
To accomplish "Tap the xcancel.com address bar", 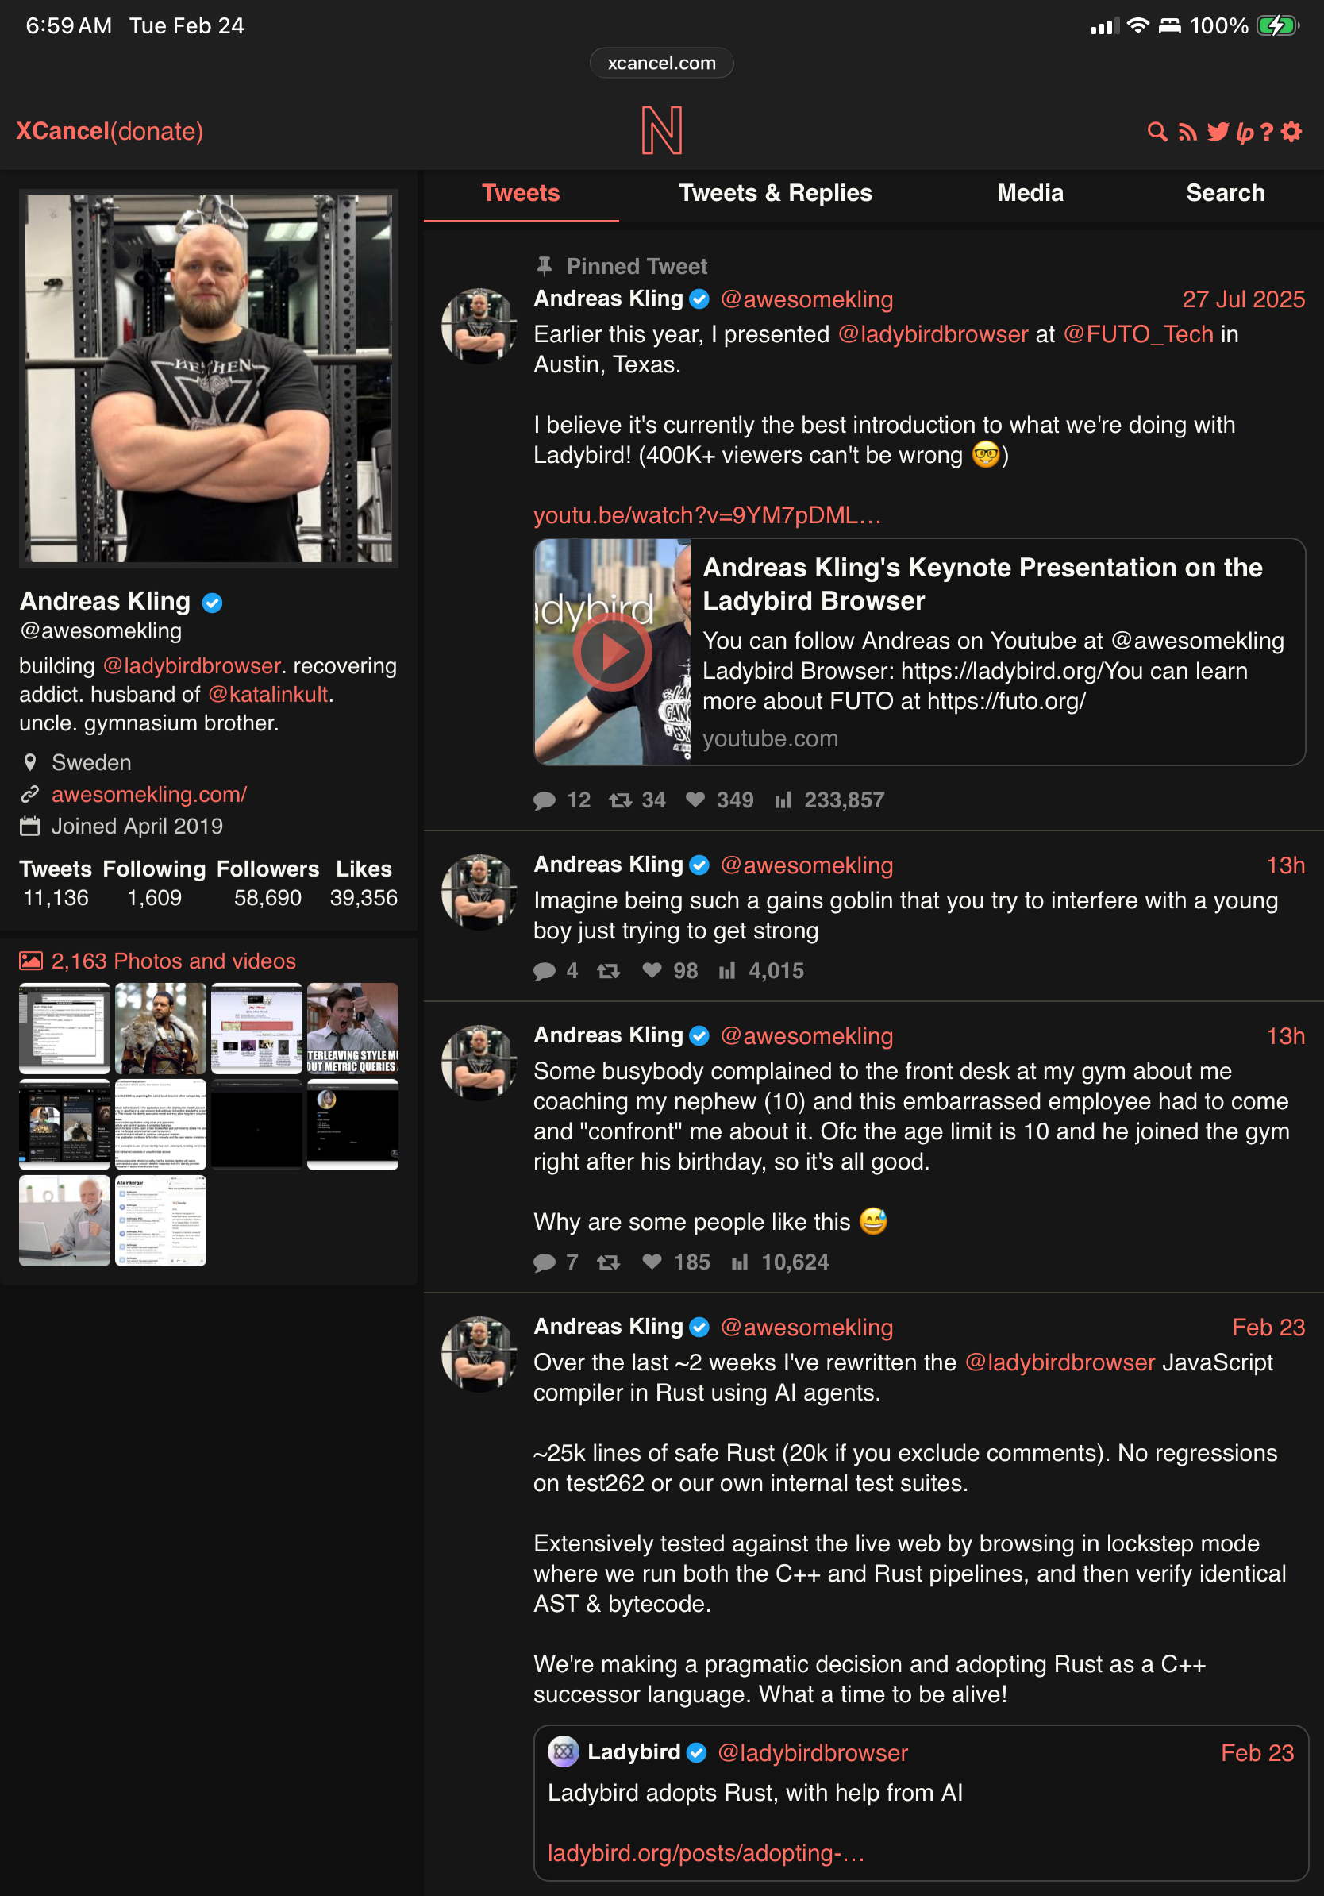I will tap(662, 63).
